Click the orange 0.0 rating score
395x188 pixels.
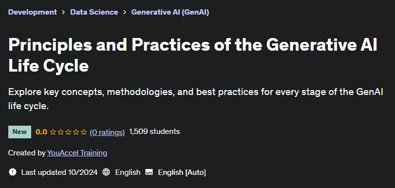(41, 132)
